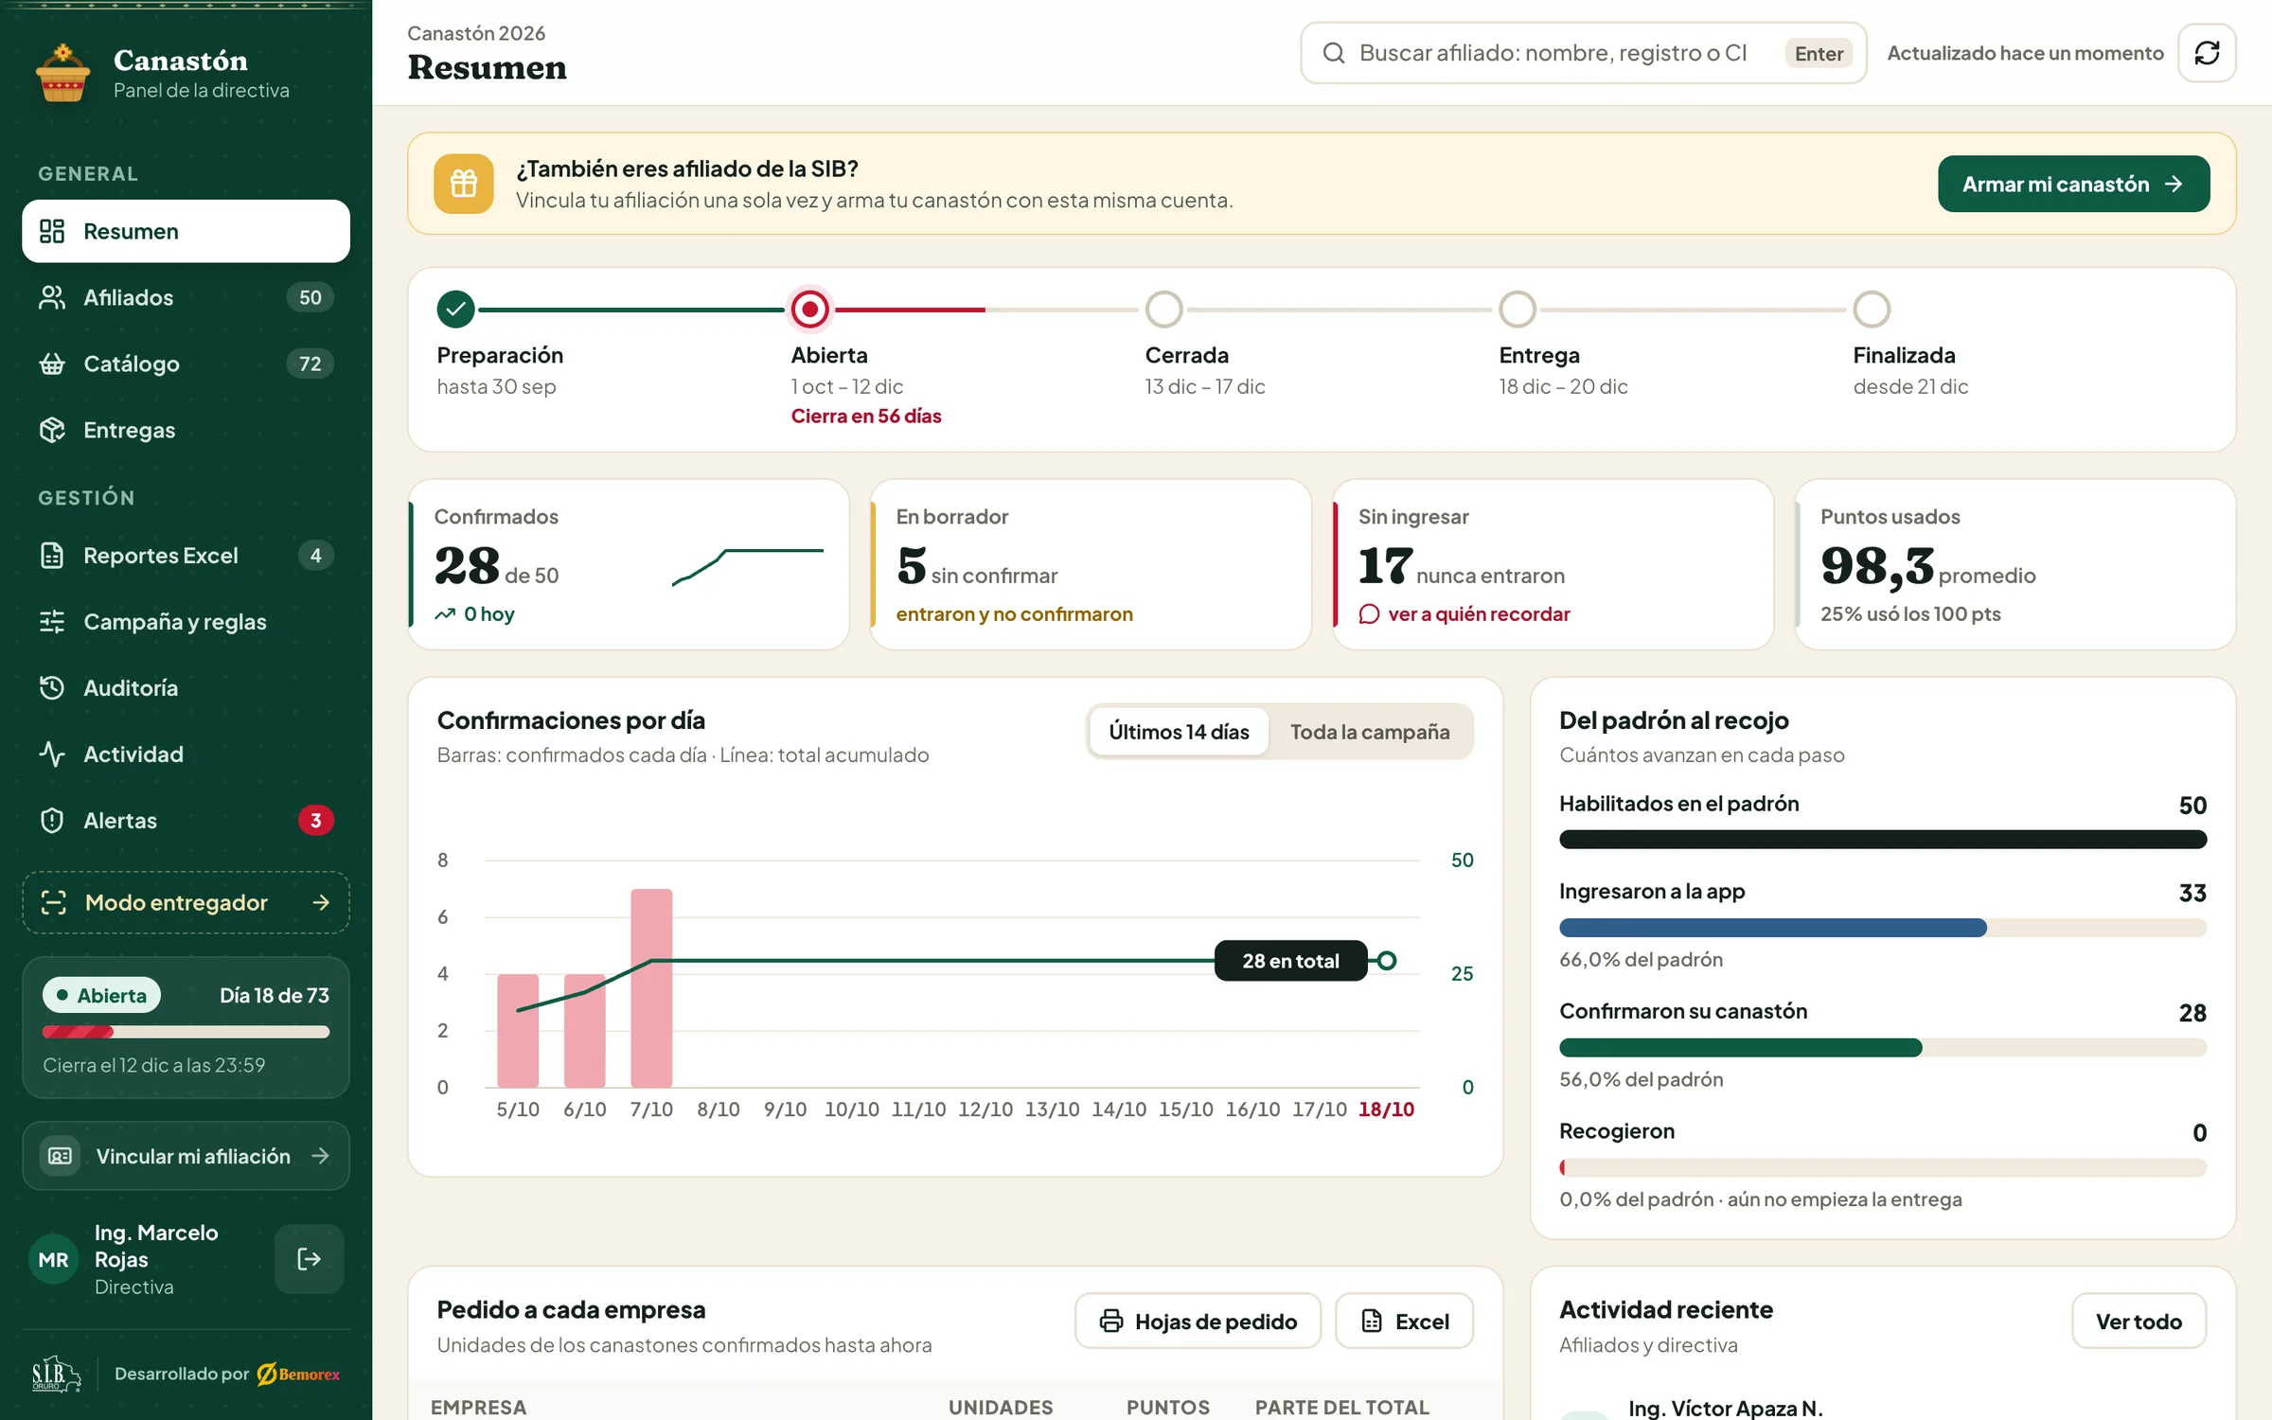Focus the Buscar afiliado search field
Screen dimensions: 2272x1420
[1583, 53]
